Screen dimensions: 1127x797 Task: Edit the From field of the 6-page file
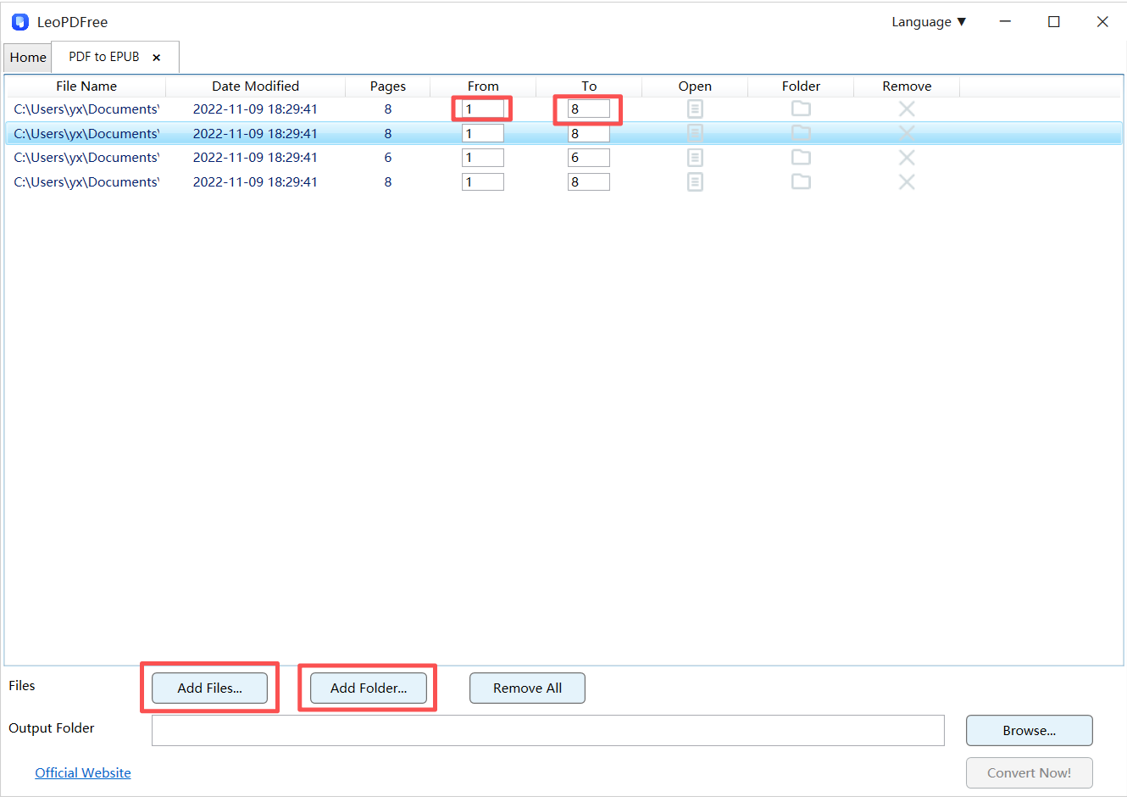[x=483, y=158]
